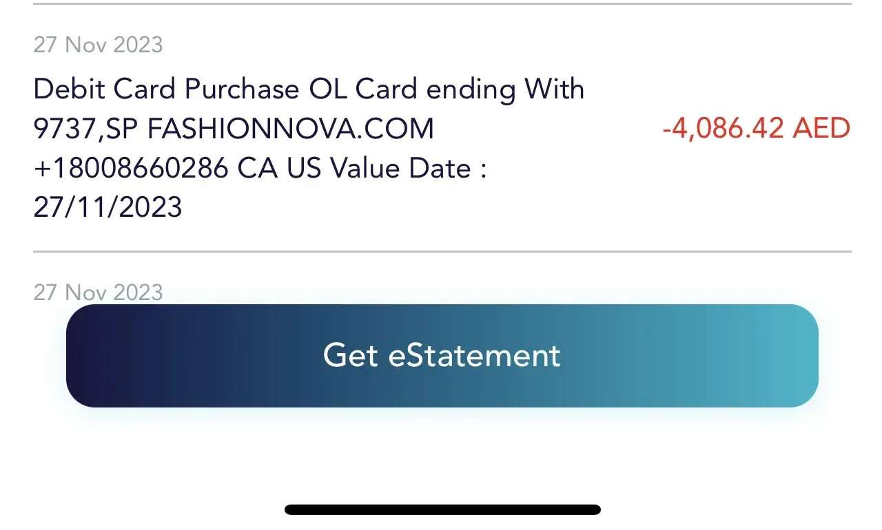The height and width of the screenshot is (530, 882).
Task: Tap the card ending number 9737
Action: [x=65, y=129]
